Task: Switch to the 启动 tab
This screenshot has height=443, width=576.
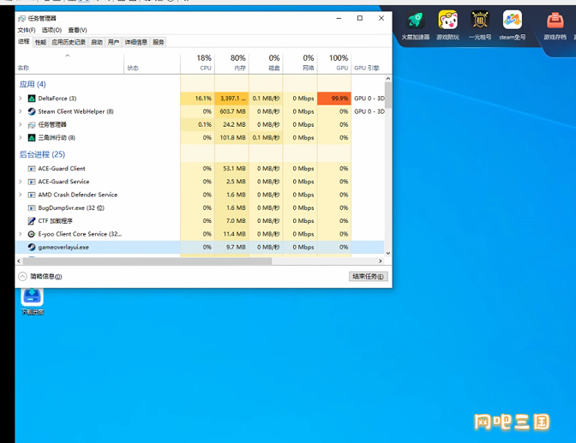Action: coord(97,42)
